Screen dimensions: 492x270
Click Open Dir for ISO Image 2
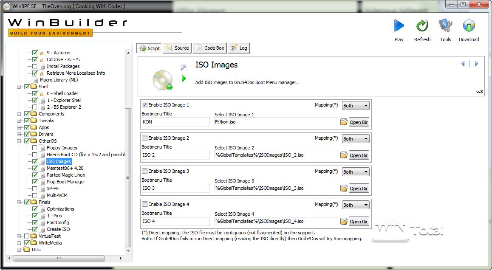click(359, 155)
